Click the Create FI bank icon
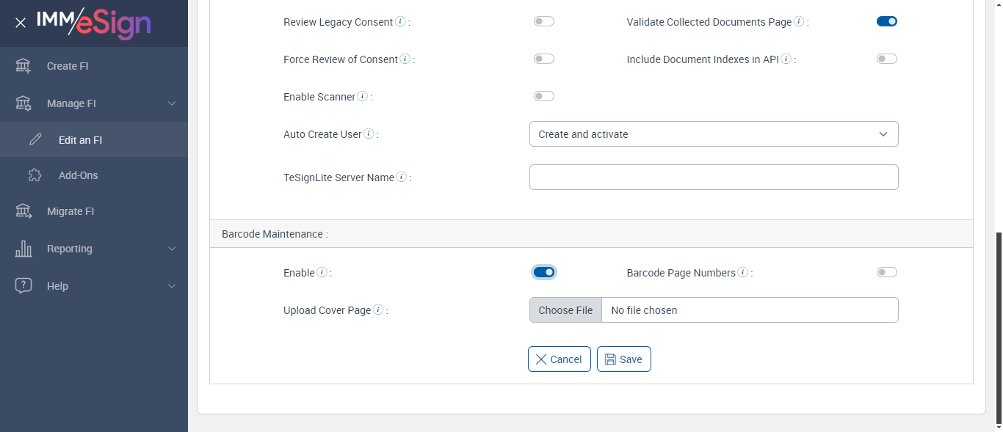Screen dimensions: 1003x432 (x=23, y=66)
